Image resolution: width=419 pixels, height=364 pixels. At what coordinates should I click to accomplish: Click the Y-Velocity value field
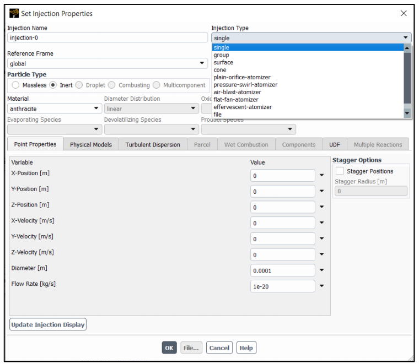tap(283, 238)
